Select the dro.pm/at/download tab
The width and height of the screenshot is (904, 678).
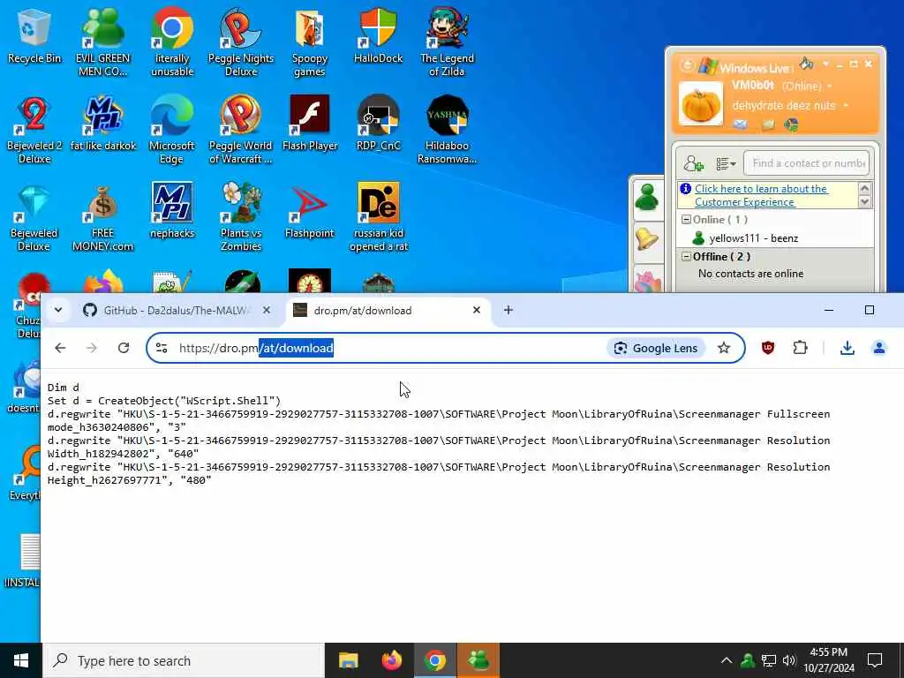(387, 310)
